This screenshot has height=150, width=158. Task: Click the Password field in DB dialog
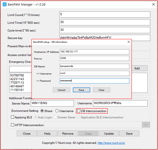click(94, 81)
